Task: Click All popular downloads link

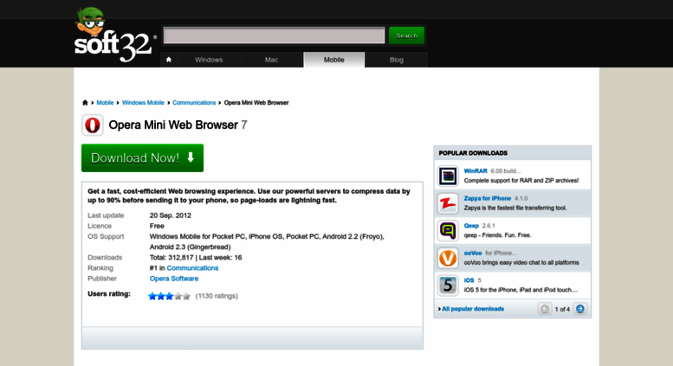Action: coord(473,309)
